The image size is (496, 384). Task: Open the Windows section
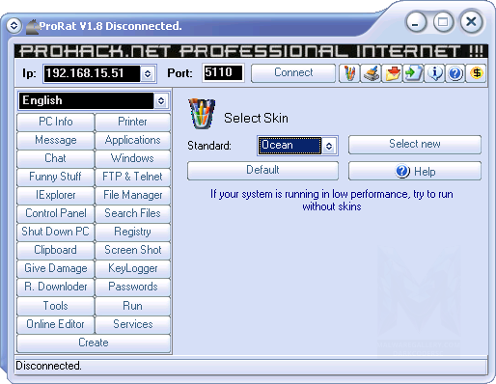(132, 158)
